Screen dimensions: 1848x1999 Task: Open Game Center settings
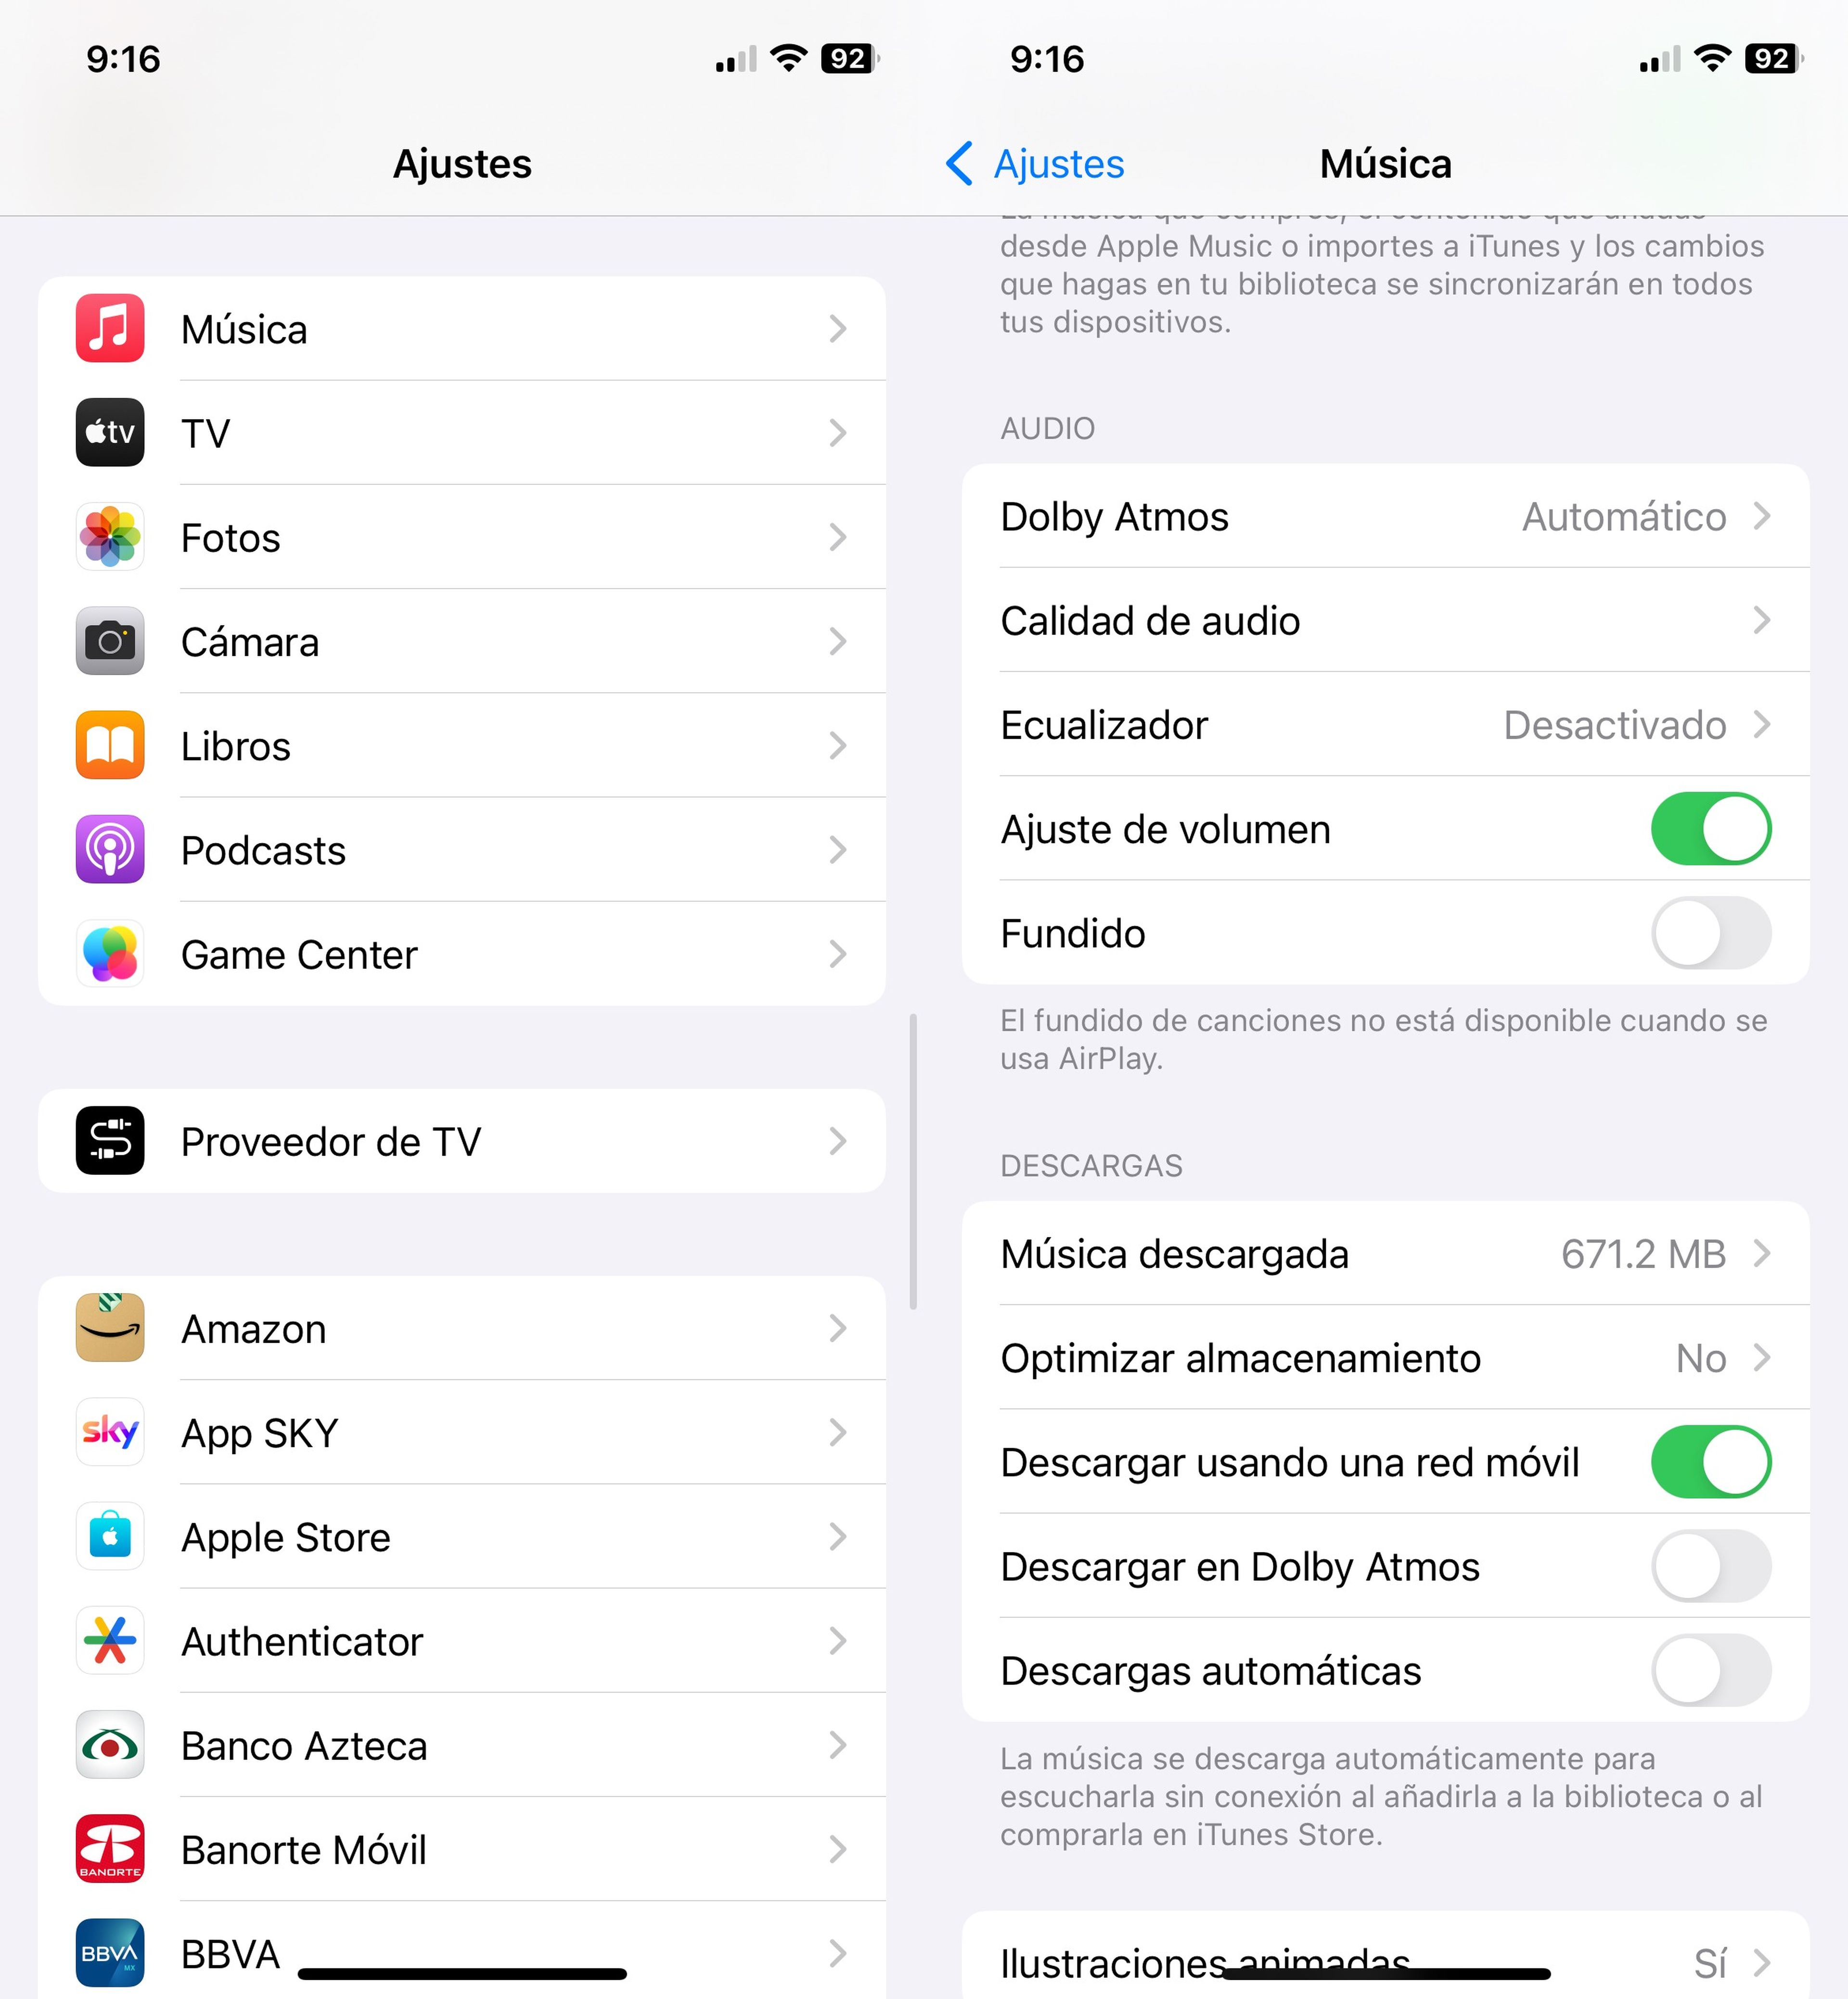click(x=462, y=954)
